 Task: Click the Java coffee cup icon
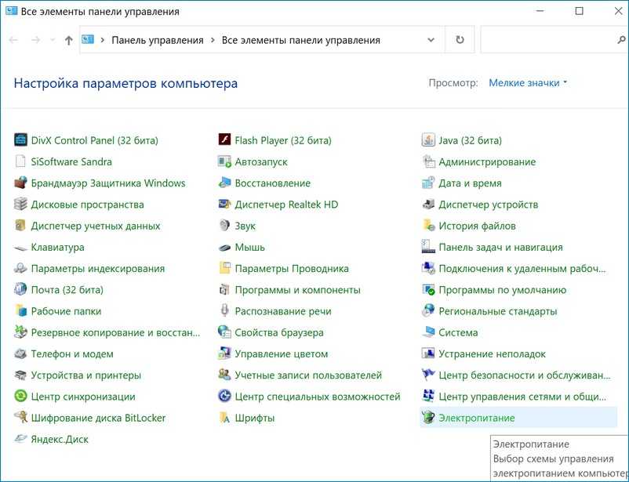[428, 140]
